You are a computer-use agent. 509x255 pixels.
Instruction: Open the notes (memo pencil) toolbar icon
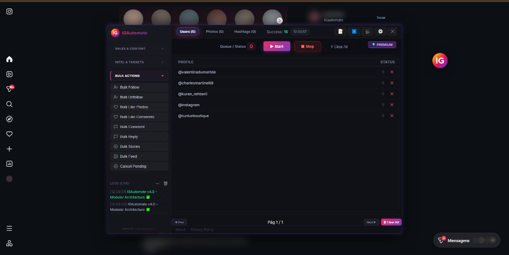340,31
